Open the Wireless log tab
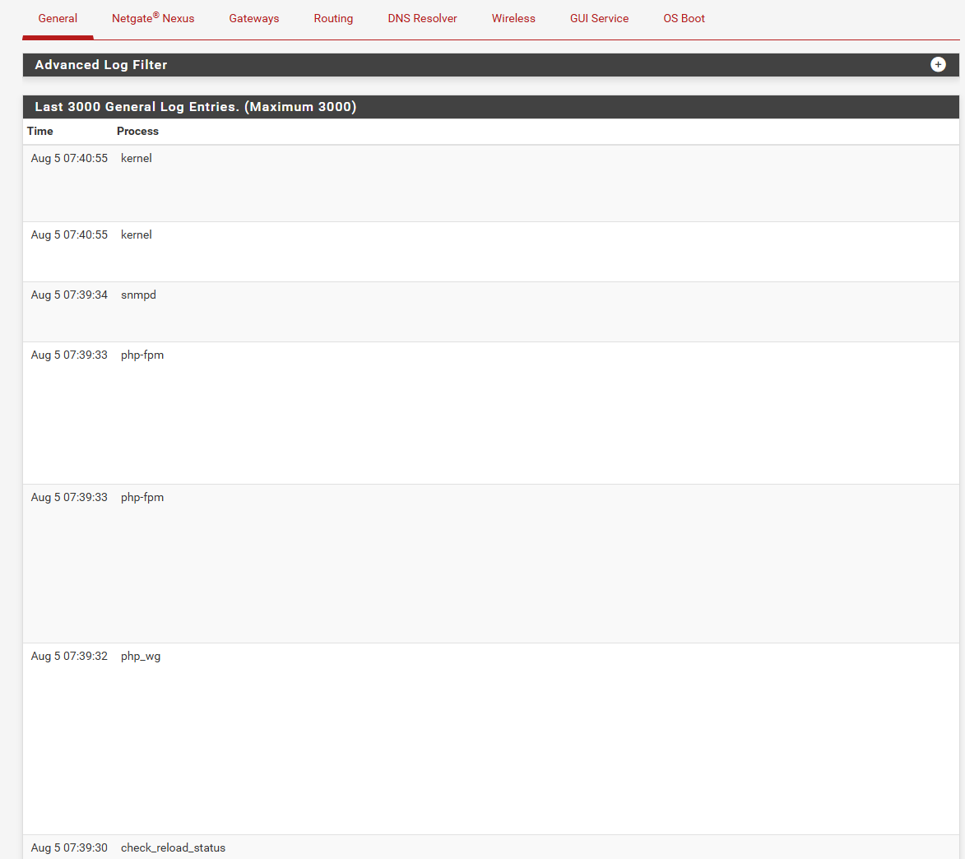 pos(513,18)
